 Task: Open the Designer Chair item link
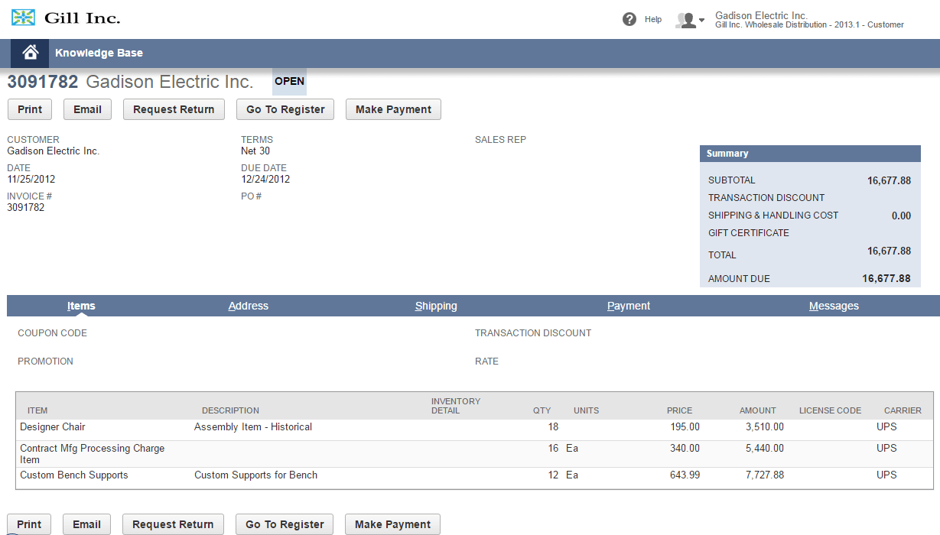(52, 426)
